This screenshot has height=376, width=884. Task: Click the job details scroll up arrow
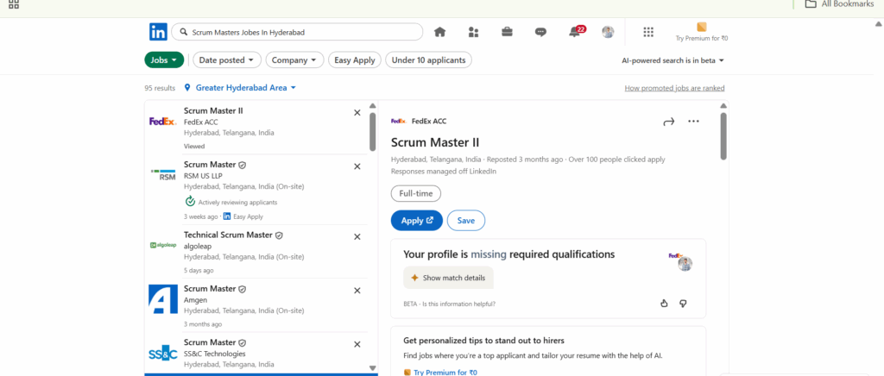tap(724, 106)
